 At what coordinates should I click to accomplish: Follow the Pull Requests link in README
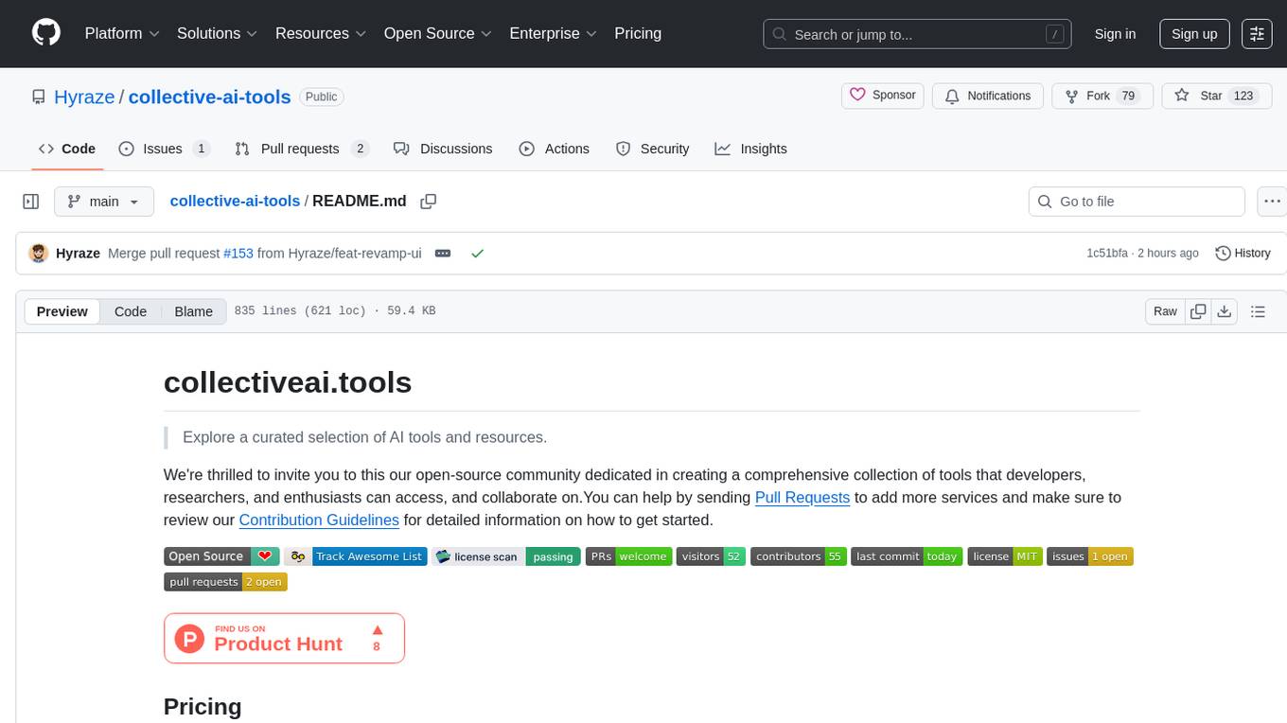coord(802,497)
